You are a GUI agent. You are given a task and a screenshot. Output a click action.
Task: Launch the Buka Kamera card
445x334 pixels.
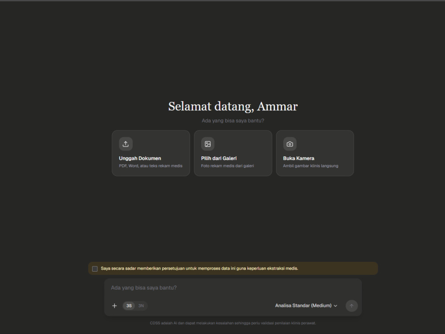(315, 153)
